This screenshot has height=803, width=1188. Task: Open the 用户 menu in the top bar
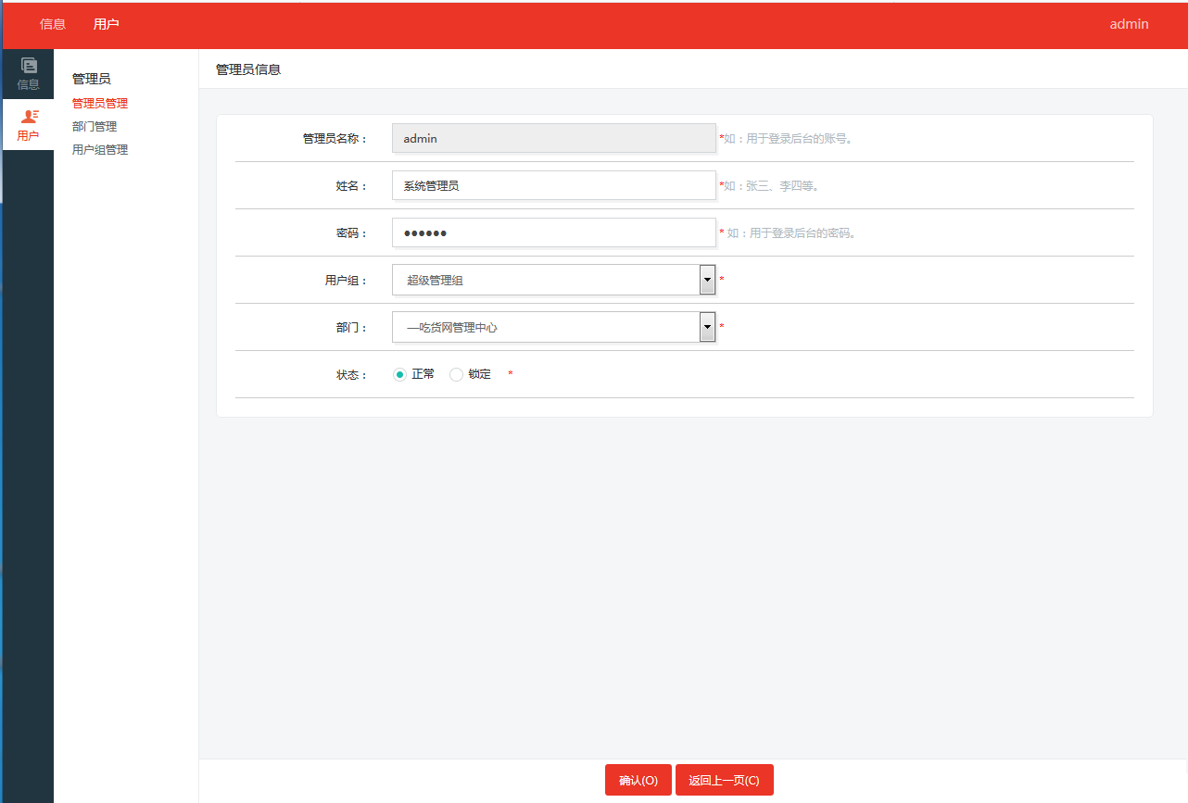click(x=106, y=24)
